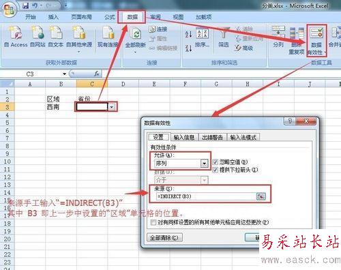Switch to Error Alert (出错警告) dialog tab
The width and height of the screenshot is (341, 270).
pos(212,137)
